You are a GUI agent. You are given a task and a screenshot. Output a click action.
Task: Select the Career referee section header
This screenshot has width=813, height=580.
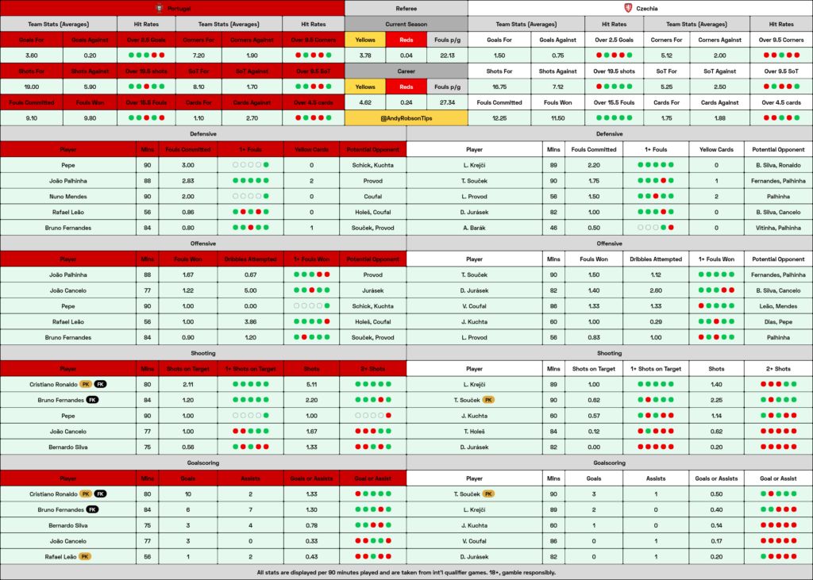406,71
